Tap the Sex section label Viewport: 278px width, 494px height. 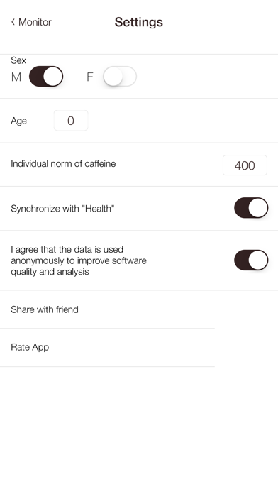pyautogui.click(x=18, y=60)
